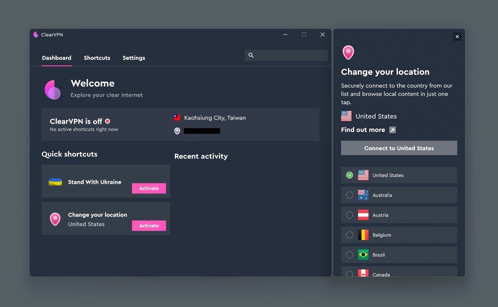Click the IP address location pin icon
This screenshot has height=307, width=498.
pos(177,131)
